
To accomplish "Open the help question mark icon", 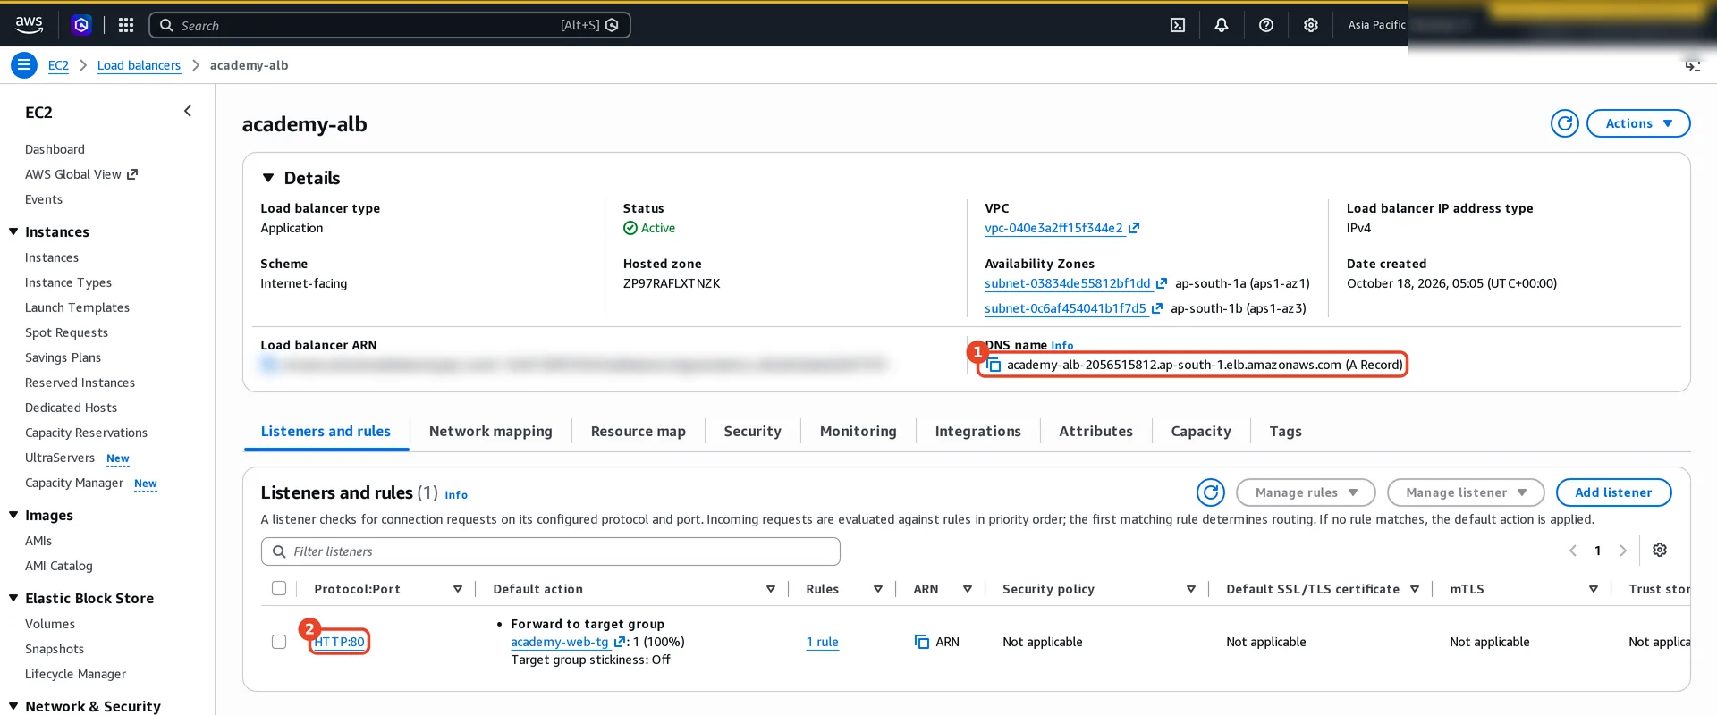I will (1265, 25).
